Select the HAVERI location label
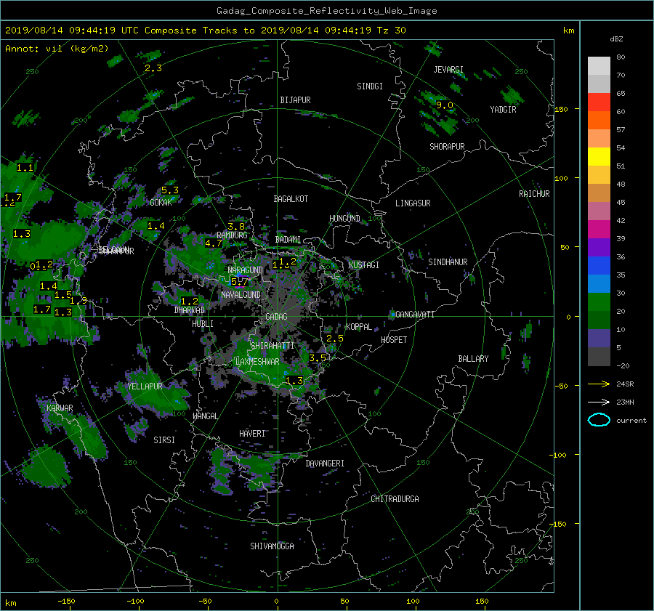 [252, 434]
